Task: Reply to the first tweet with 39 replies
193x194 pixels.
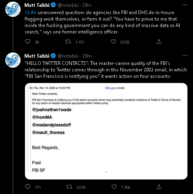Action: (x=28, y=42)
